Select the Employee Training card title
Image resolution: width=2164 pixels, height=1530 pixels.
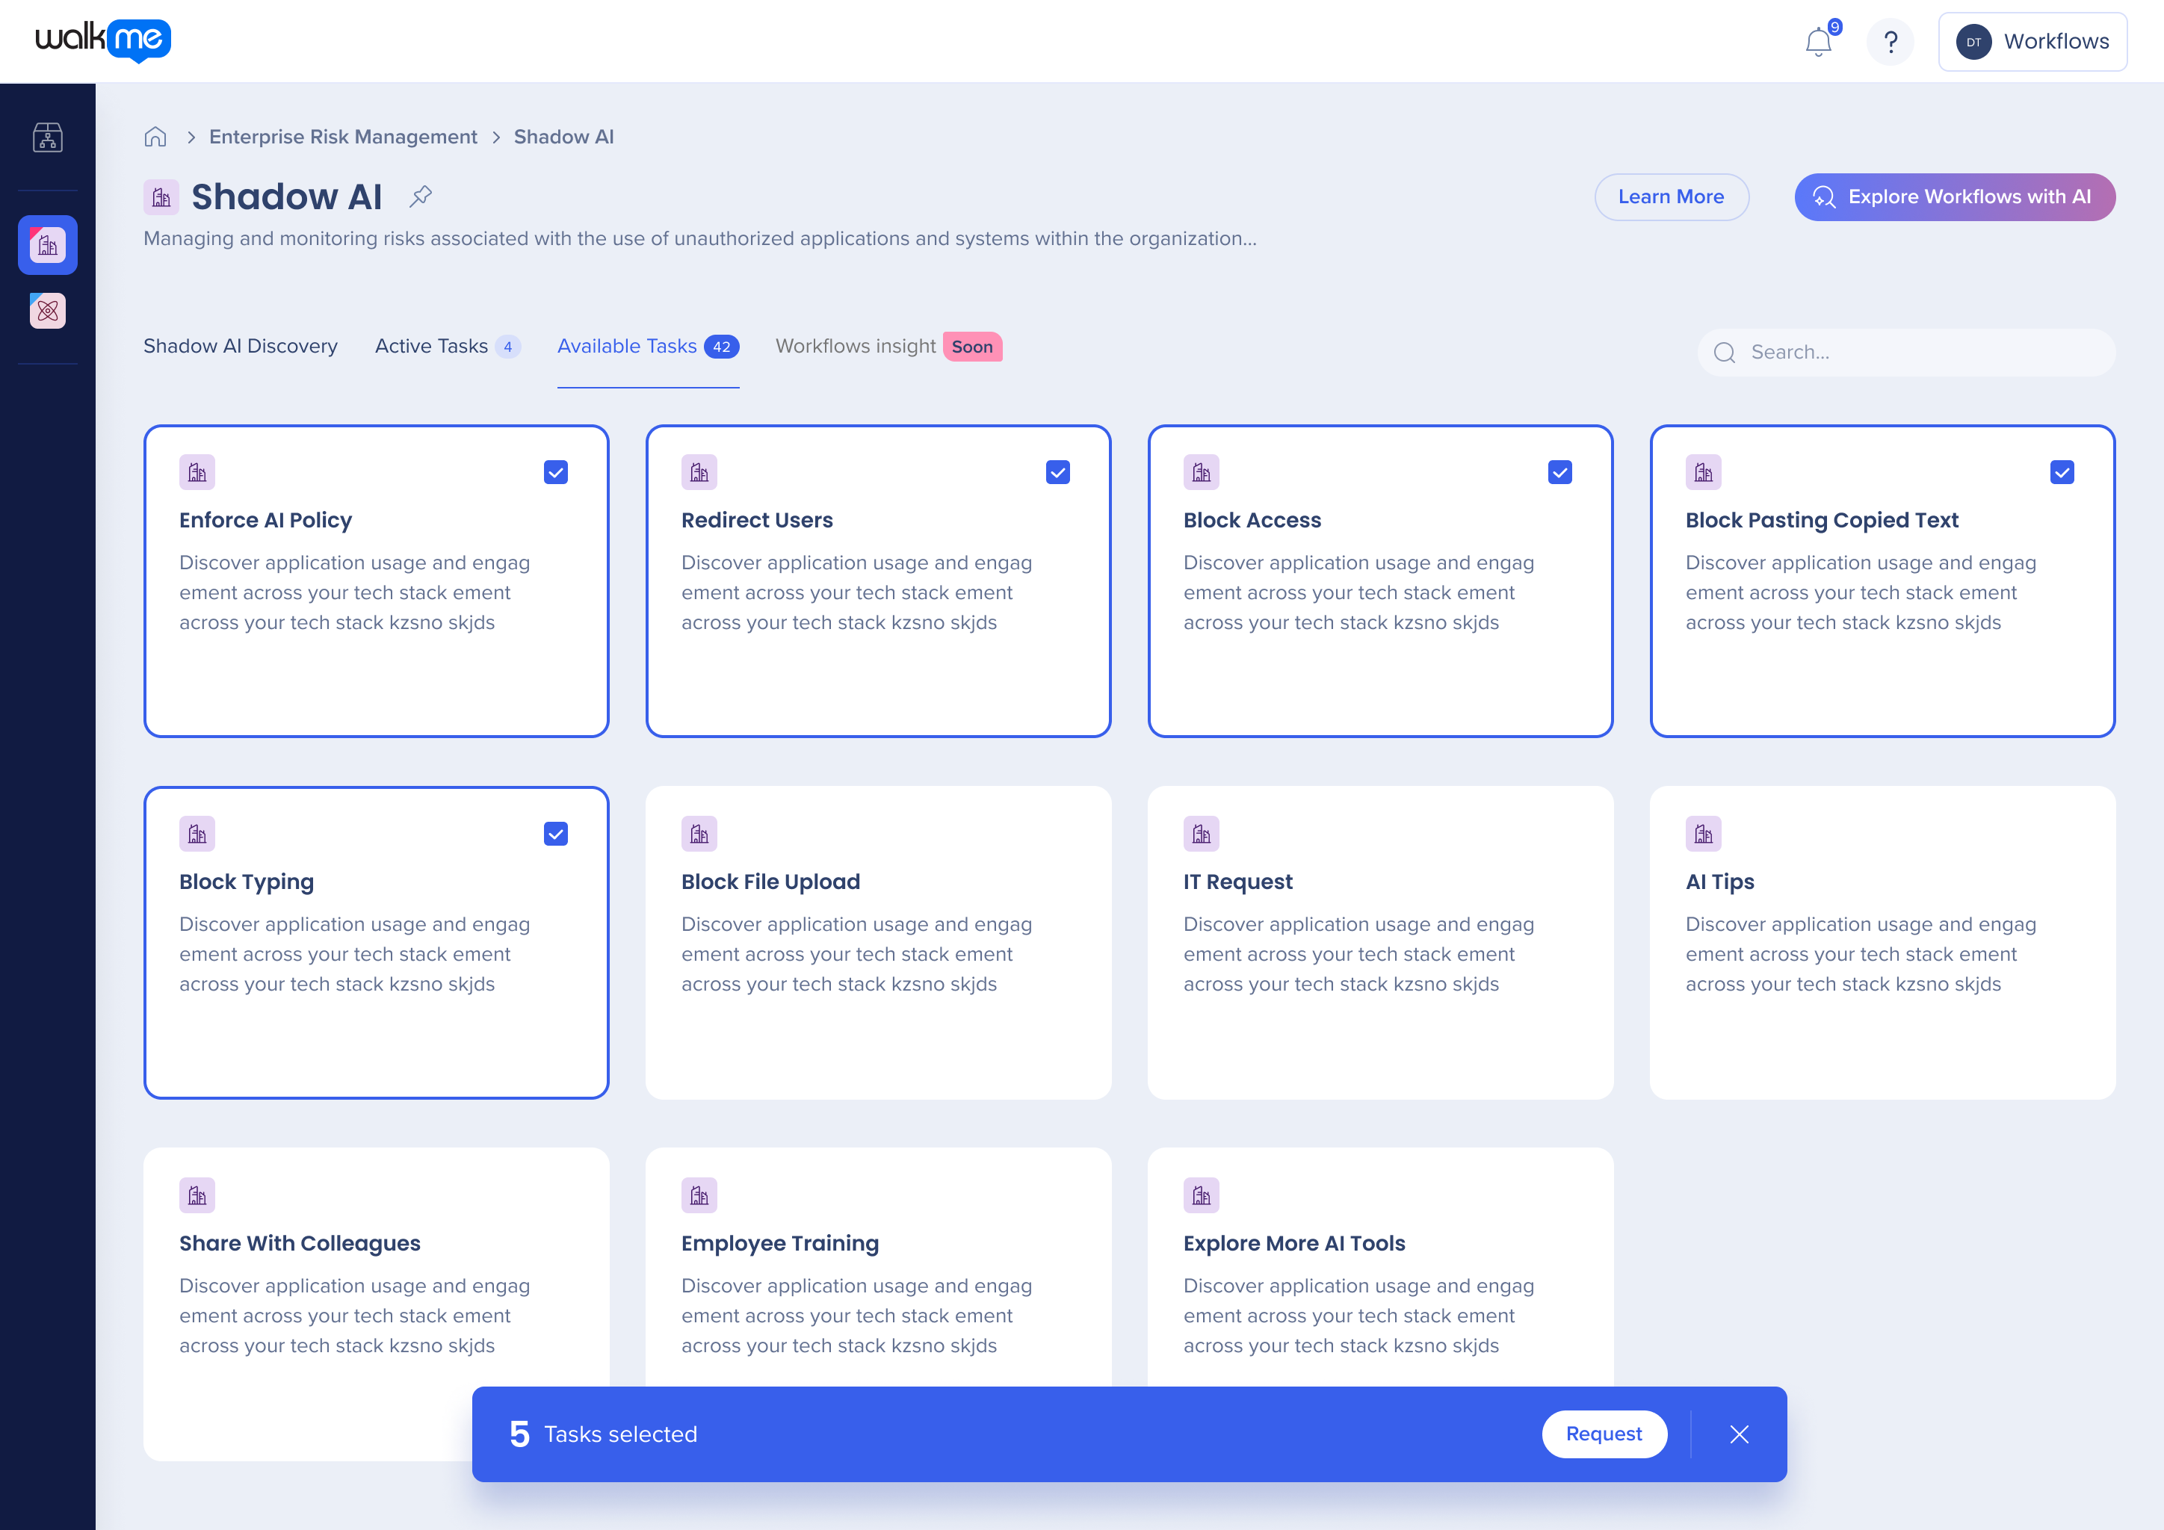click(x=780, y=1244)
